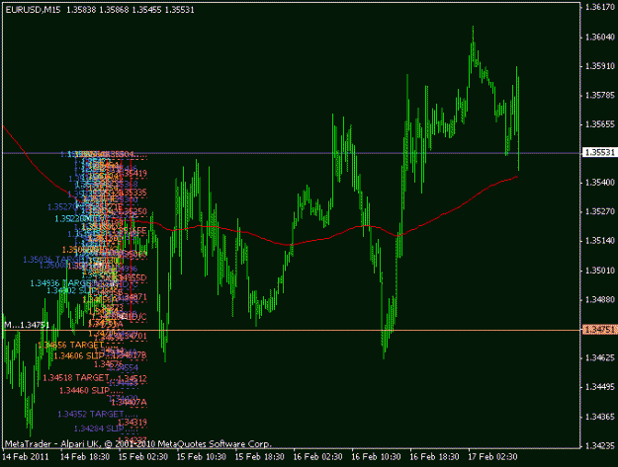Image resolution: width=618 pixels, height=467 pixels.
Task: Click the 1.34495 price axis label
Action: coord(600,387)
